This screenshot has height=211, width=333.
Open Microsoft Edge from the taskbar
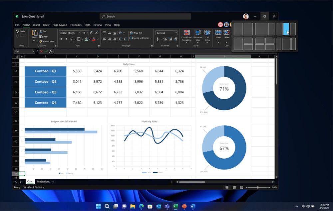tap(142, 206)
